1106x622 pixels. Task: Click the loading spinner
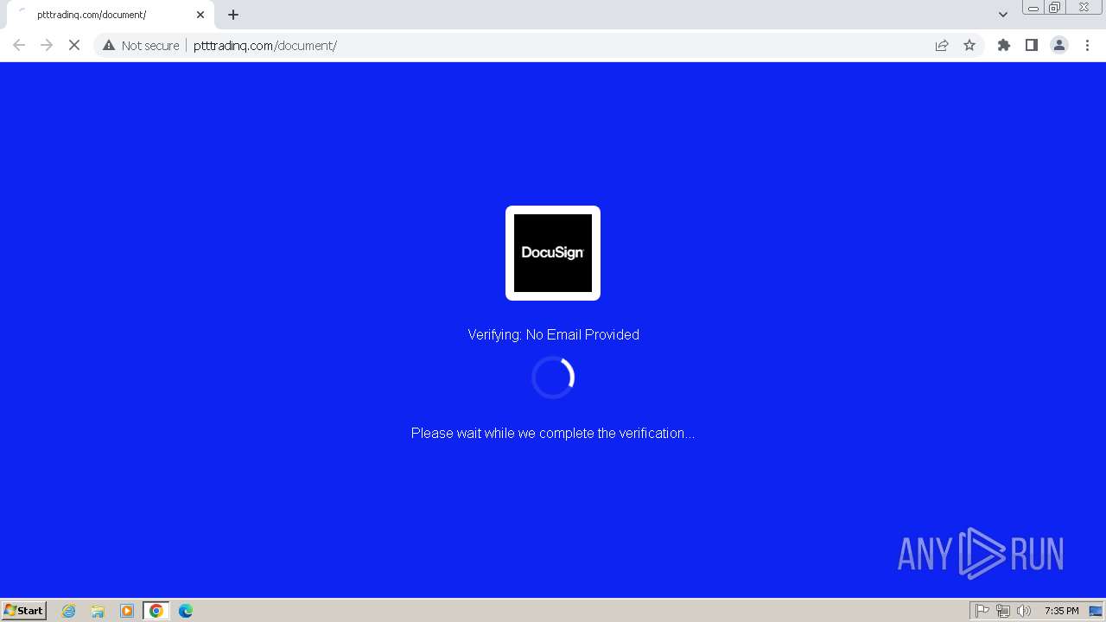(553, 378)
